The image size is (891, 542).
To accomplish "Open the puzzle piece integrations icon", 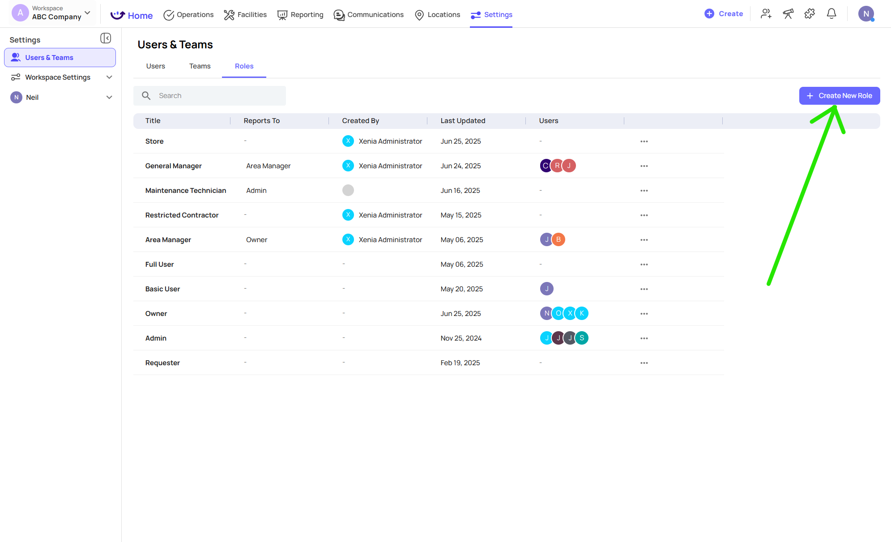I will pyautogui.click(x=810, y=14).
